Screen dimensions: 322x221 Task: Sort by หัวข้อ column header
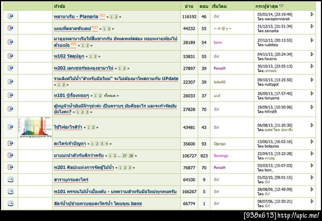point(60,6)
